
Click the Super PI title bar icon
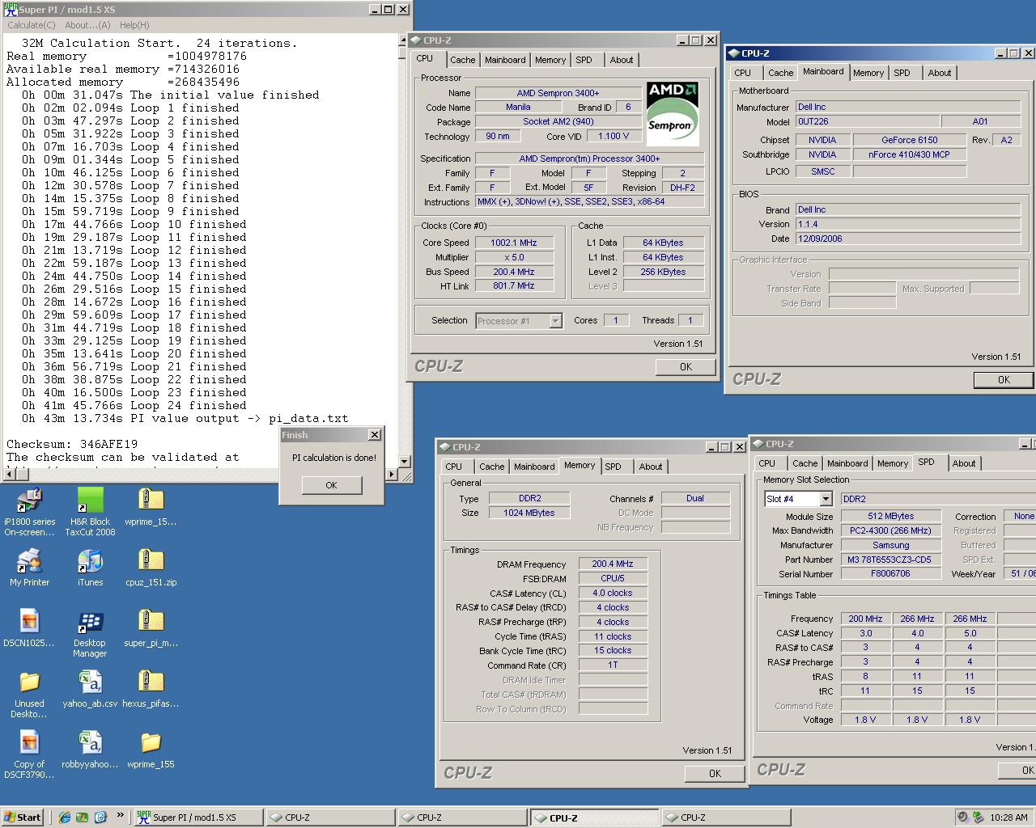[x=11, y=10]
